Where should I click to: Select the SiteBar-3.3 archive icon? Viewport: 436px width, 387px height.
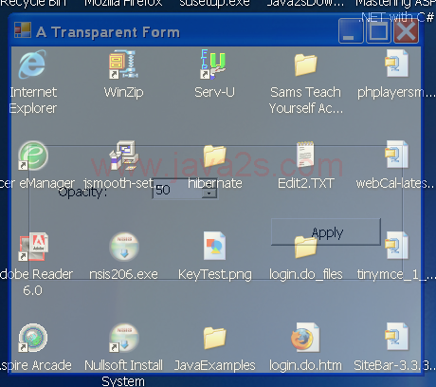396,337
